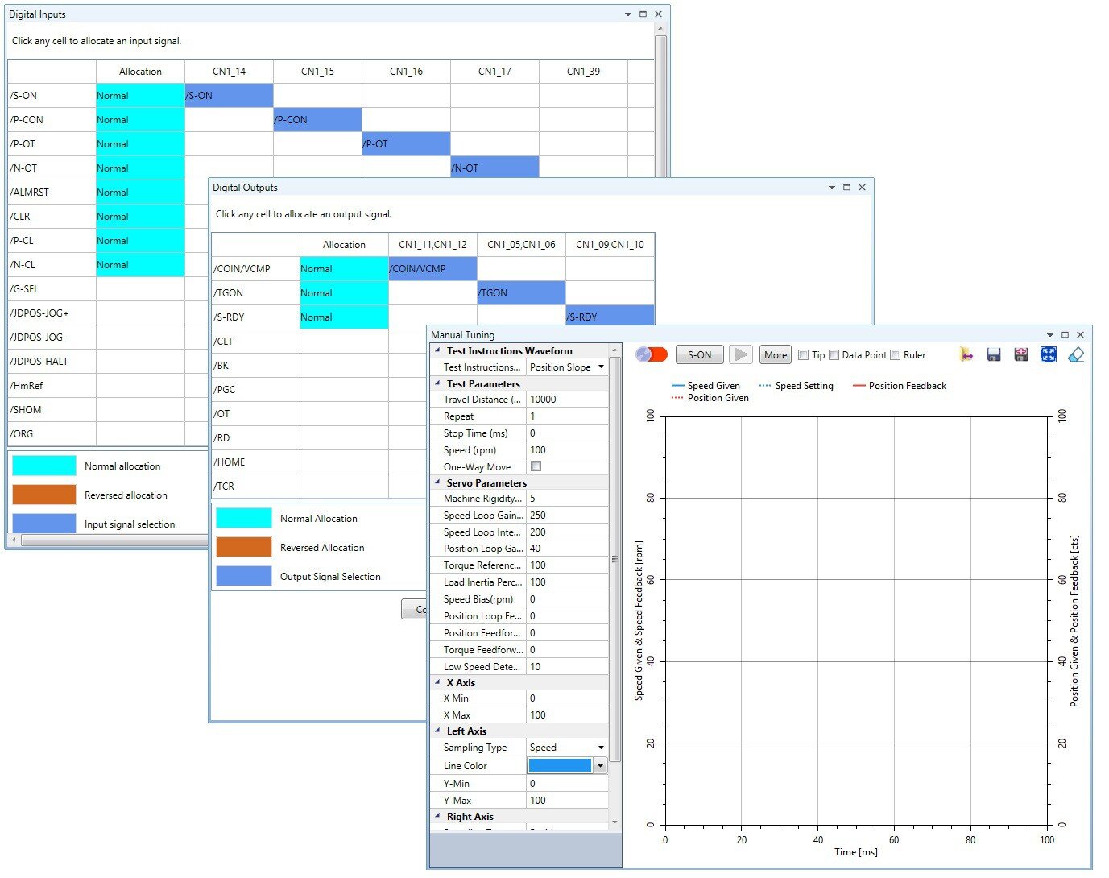Open the Line Color dropdown arrow
Viewport: 1109px width, 878px height.
tap(600, 766)
